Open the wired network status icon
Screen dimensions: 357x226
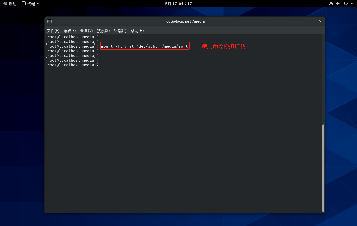point(331,4)
